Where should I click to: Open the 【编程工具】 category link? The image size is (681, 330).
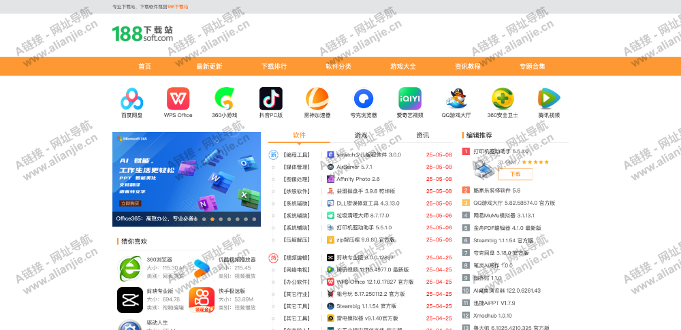[x=297, y=154]
